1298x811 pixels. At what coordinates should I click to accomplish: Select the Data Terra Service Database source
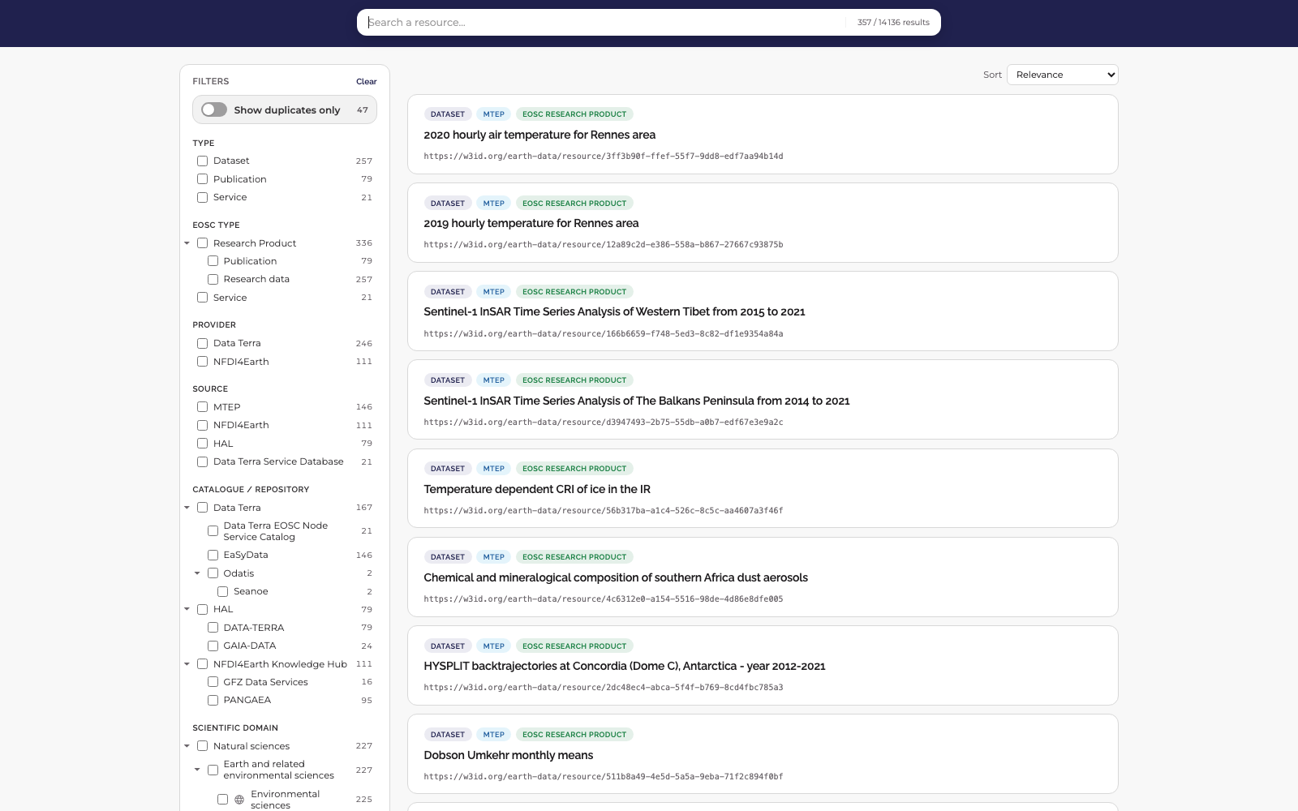(x=203, y=461)
